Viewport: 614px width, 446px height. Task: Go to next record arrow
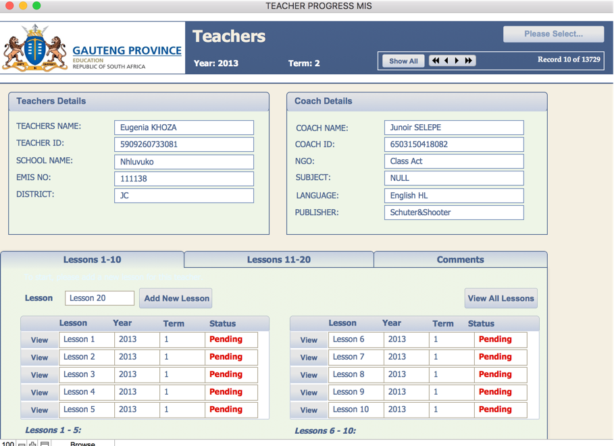[457, 61]
